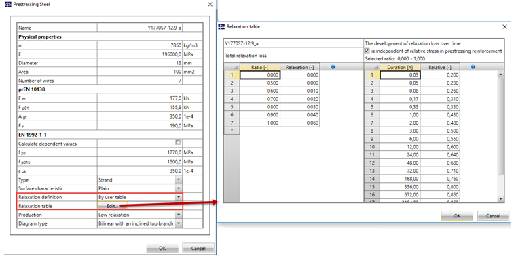516x256 pixels.
Task: Click the fpk value 1770,0
Action: pyautogui.click(x=140, y=152)
